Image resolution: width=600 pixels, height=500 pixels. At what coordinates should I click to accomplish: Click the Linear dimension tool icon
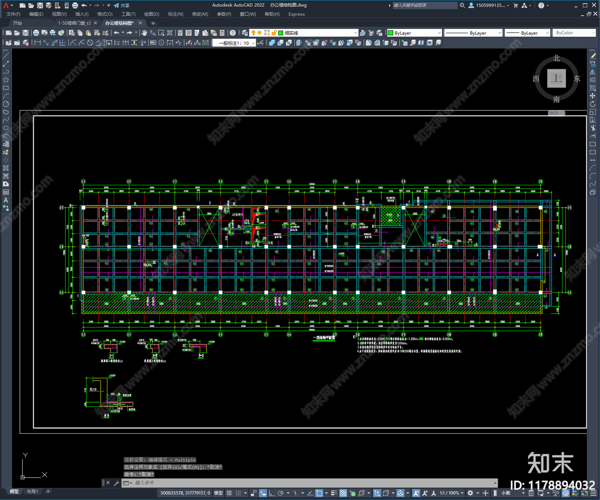[37, 43]
